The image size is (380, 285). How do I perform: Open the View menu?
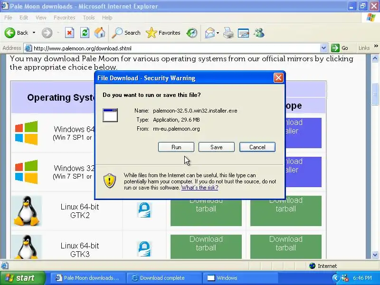pyautogui.click(x=41, y=18)
